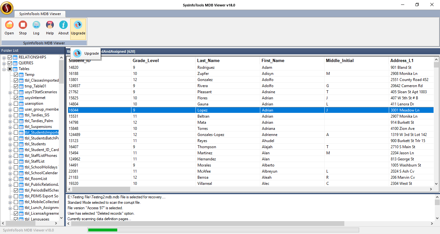The width and height of the screenshot is (440, 234).
Task: Click the green scanning progress bar
Action: [102, 230]
